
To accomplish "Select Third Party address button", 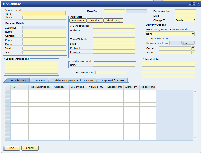I will [113, 21].
